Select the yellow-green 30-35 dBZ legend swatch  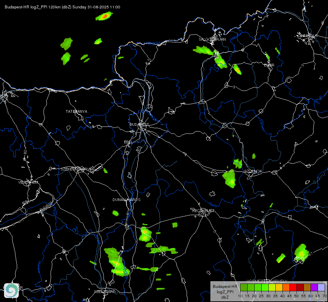272,287
